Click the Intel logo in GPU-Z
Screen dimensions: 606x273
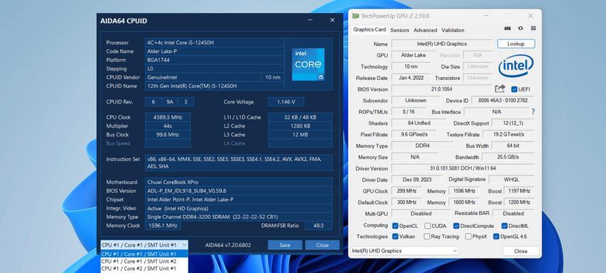[x=516, y=66]
